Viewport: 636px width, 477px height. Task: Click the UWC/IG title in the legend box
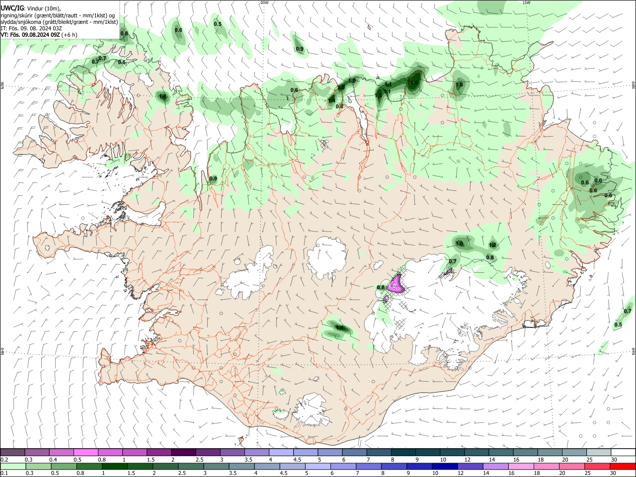pos(12,8)
